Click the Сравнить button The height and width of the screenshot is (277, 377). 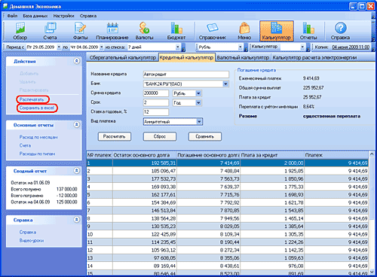(205, 136)
